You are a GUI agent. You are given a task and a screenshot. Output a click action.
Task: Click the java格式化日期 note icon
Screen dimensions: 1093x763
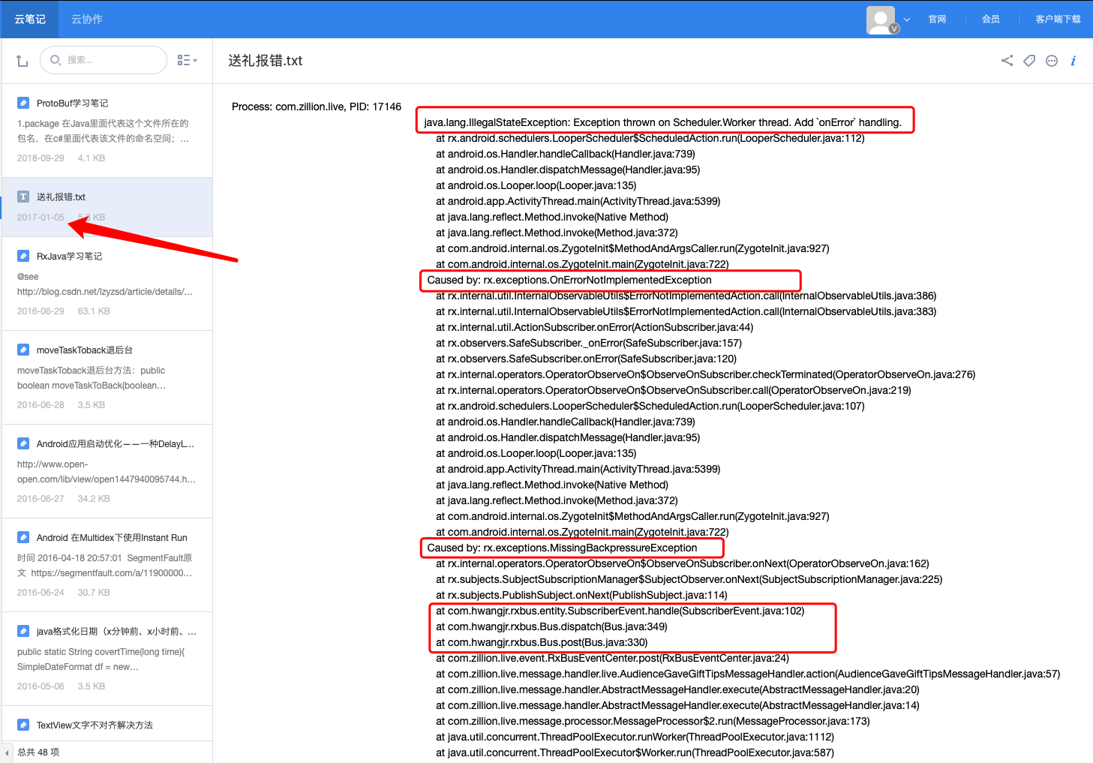23,631
